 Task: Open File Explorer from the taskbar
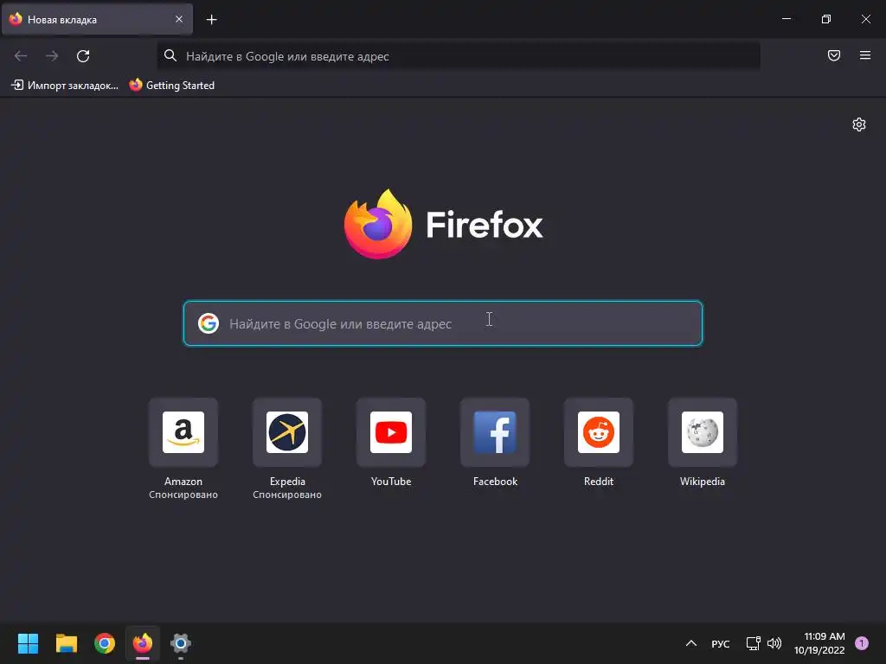pos(66,643)
